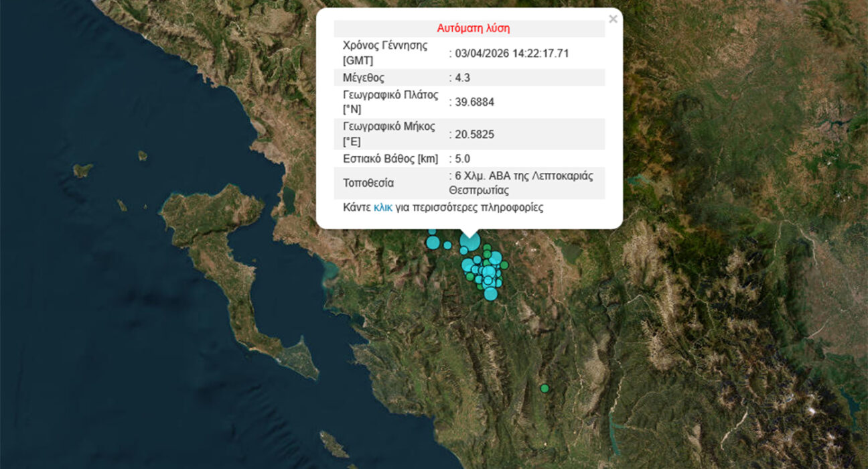Choose the large cyan marker at cluster's upper right
868x469 pixels.
pyautogui.click(x=495, y=258)
